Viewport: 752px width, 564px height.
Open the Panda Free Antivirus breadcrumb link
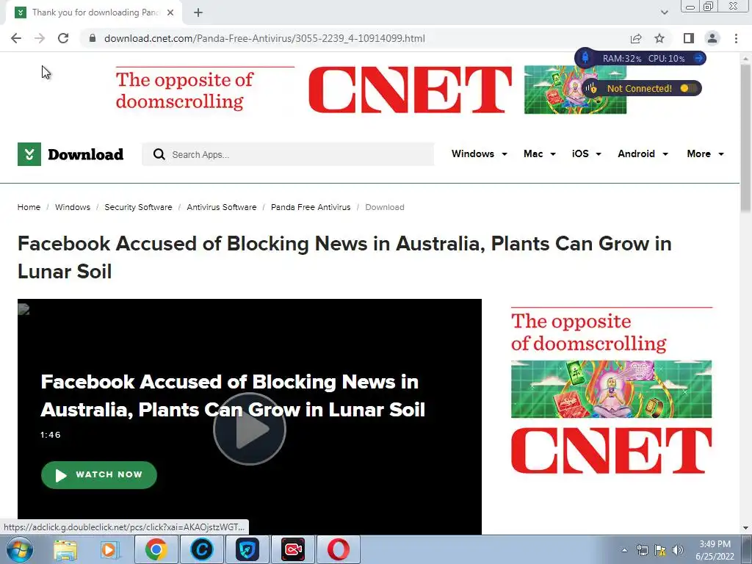click(x=311, y=207)
